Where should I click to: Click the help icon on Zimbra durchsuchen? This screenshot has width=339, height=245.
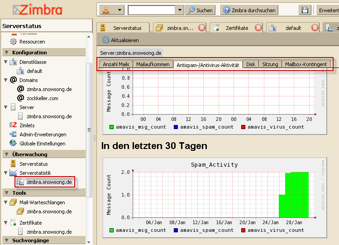tap(227, 10)
